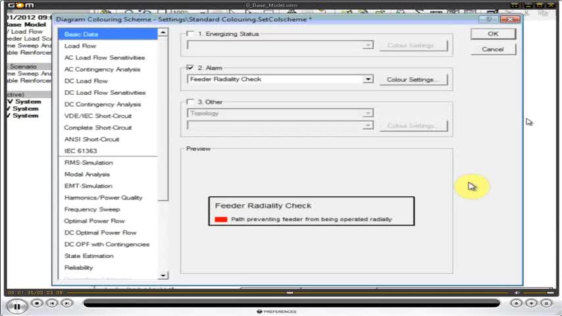Screen dimensions: 562x316
Task: Mute audio via the speaker icon
Action: 517,293
